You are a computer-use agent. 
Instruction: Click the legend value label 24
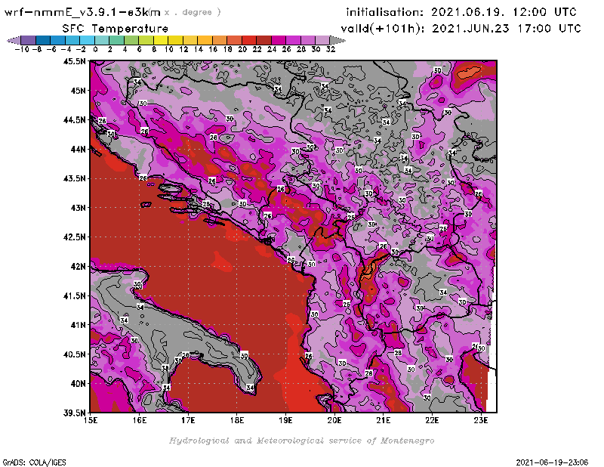pyautogui.click(x=271, y=50)
